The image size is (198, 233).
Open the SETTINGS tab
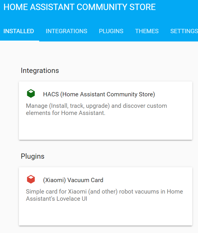pos(183,31)
